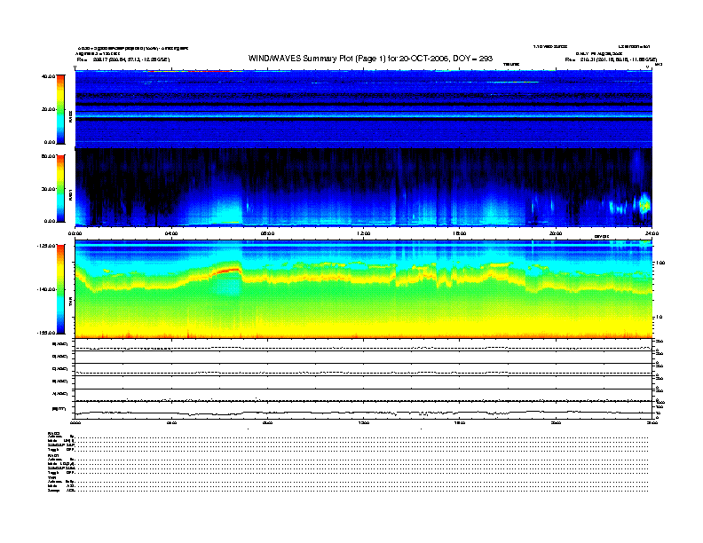Click the 08:00 time label under middle spectrogram

pos(268,233)
